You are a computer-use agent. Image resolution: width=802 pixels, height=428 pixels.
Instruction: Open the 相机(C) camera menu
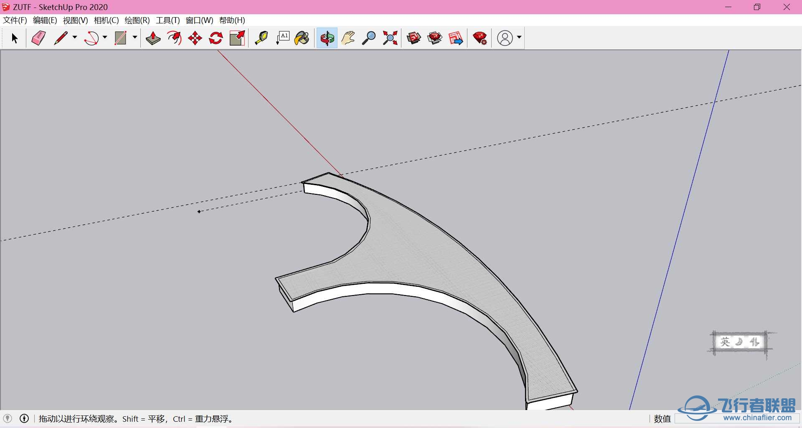106,20
